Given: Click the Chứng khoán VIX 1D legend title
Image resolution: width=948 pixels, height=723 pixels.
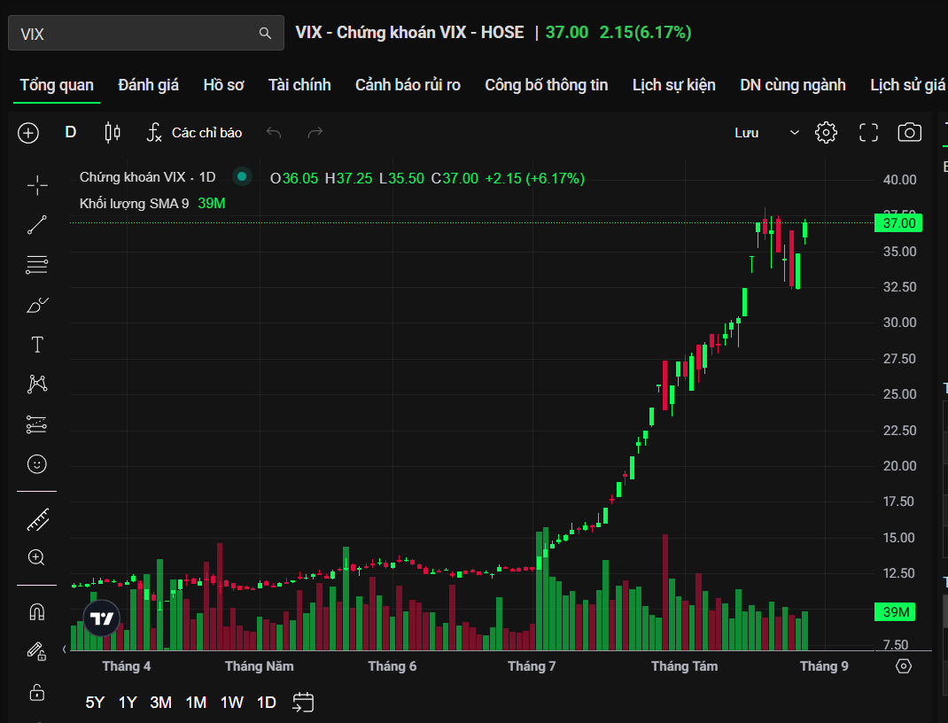Looking at the screenshot, I should tap(148, 177).
